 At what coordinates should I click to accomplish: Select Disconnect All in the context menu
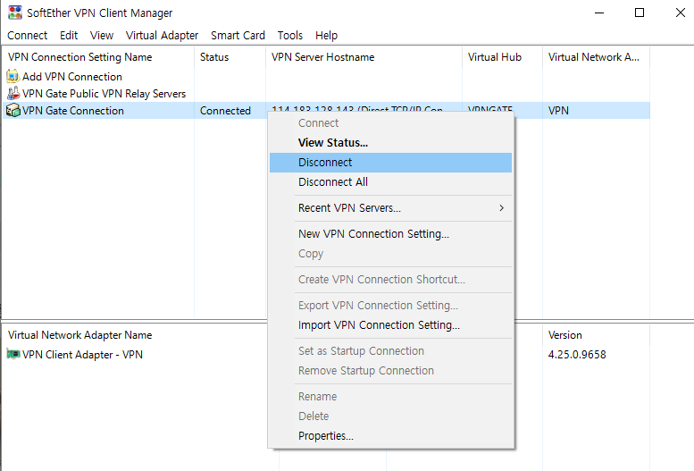tap(390, 181)
